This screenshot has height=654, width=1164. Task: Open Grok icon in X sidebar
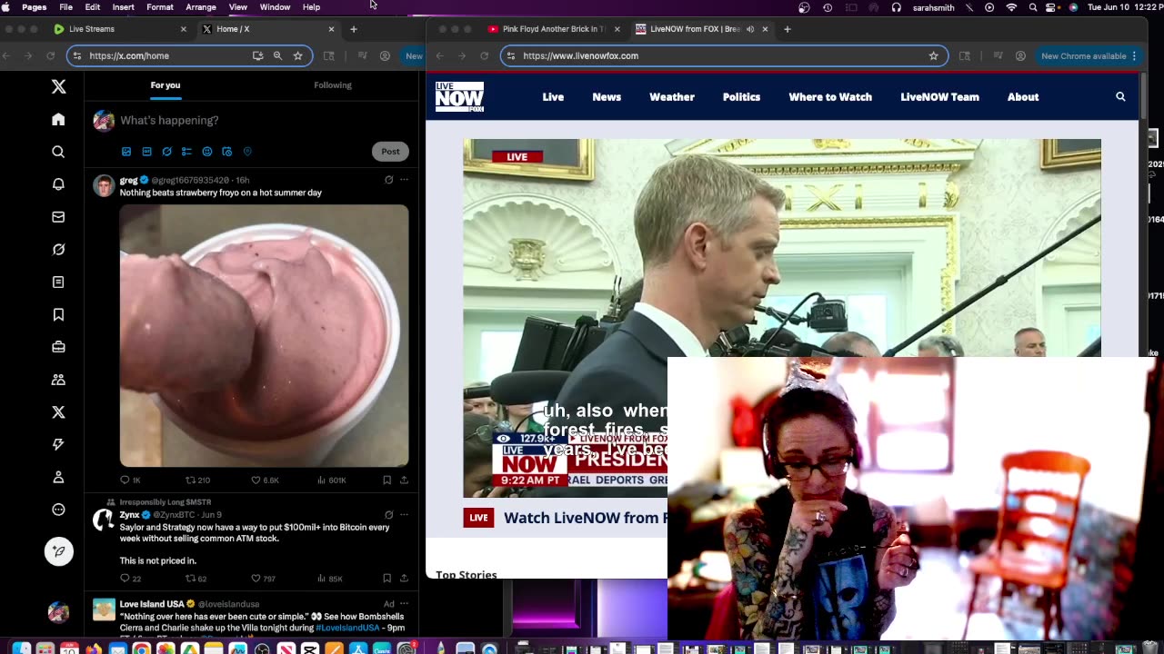[58, 249]
